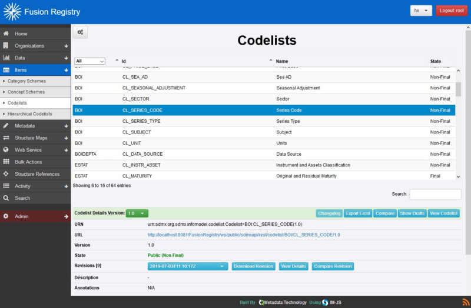The height and width of the screenshot is (308, 471).
Task: Open the language dropdown labeled he
Action: point(421,11)
